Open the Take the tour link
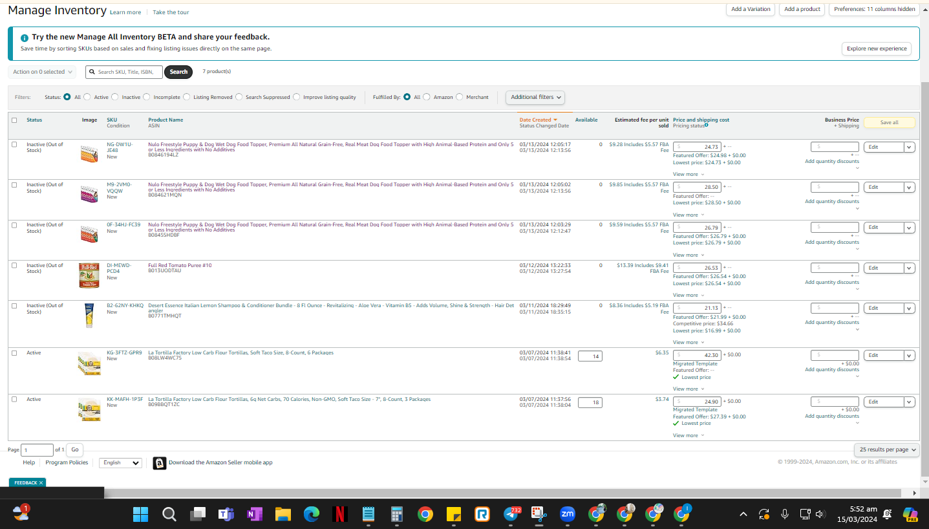929x529 pixels. [x=171, y=12]
